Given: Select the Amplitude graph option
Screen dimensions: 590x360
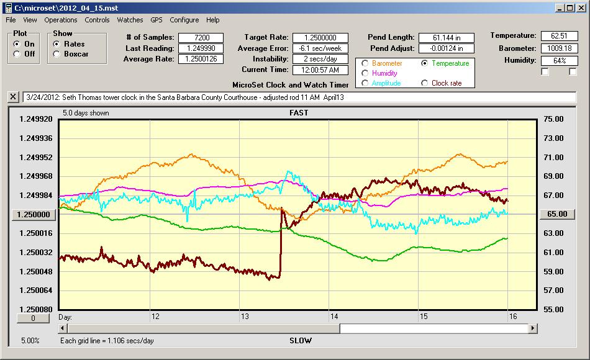Looking at the screenshot, I should (365, 83).
